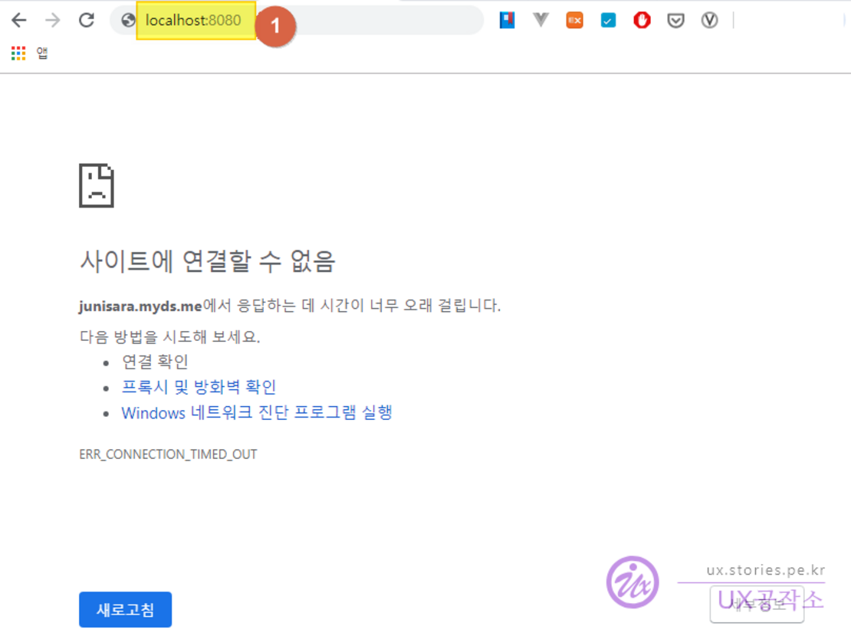Open the red Opera-style extension icon
This screenshot has width=851, height=636.
(642, 21)
